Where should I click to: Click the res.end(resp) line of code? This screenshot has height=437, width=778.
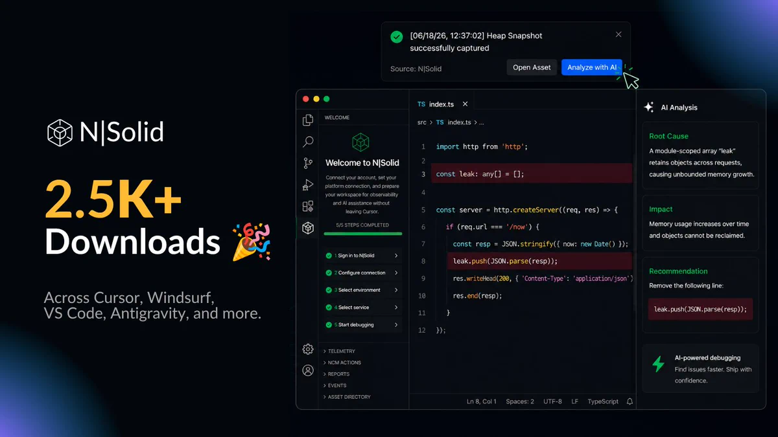click(x=478, y=296)
